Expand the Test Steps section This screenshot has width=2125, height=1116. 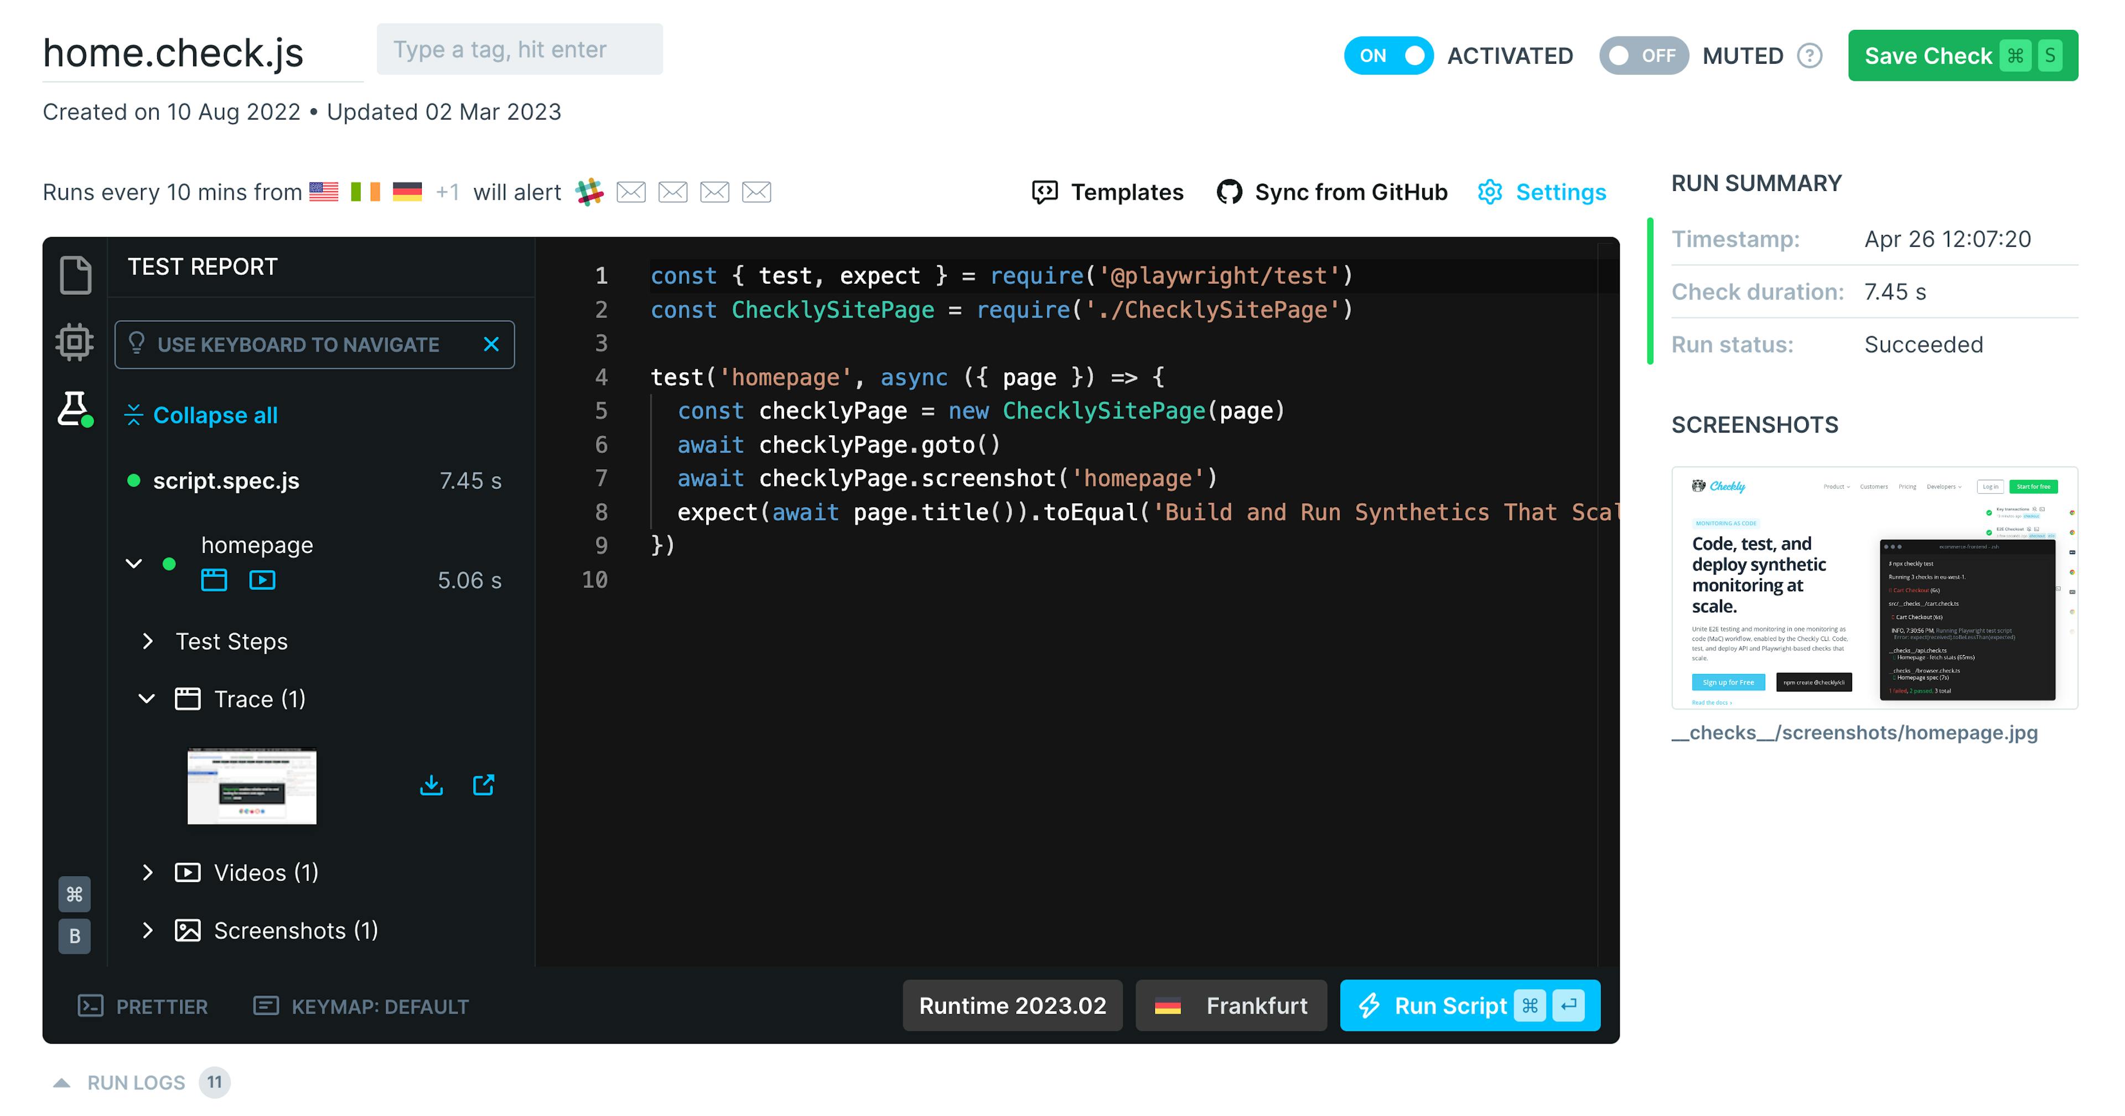point(148,642)
